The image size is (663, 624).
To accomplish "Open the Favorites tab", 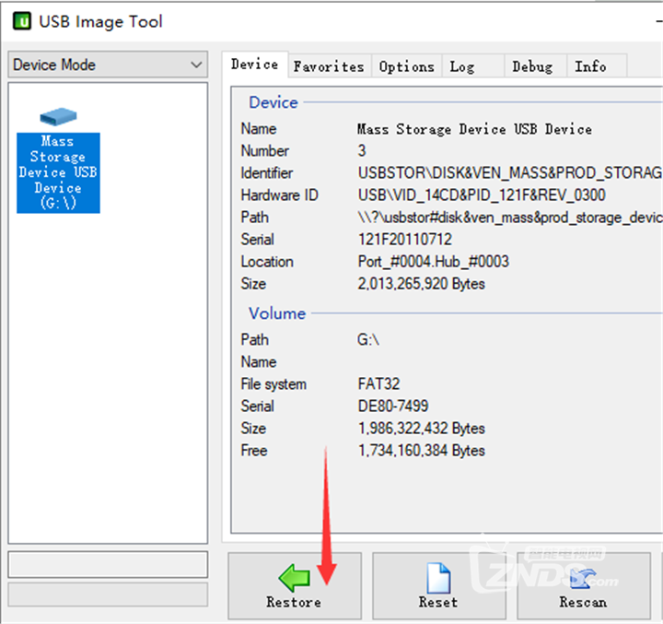I will 329,66.
